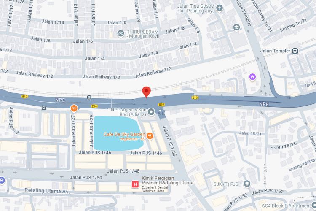This screenshot has width=316, height=211.
Task: Select the purple shopping marker near Jalan Templer
Action: pyautogui.click(x=252, y=77)
